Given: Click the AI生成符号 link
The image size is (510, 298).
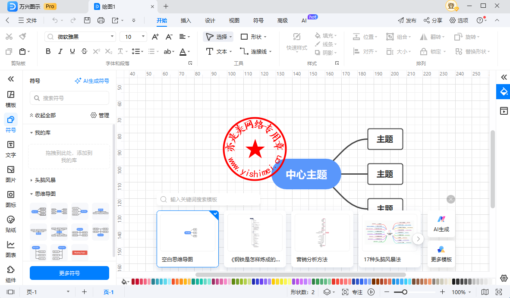Looking at the screenshot, I should [92, 81].
